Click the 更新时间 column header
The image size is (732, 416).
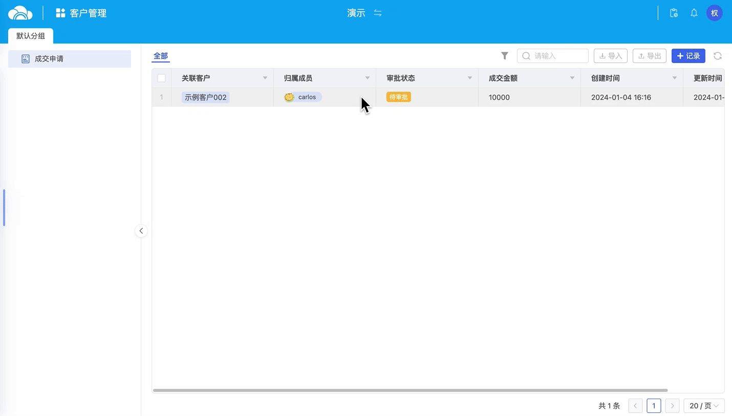(704, 78)
